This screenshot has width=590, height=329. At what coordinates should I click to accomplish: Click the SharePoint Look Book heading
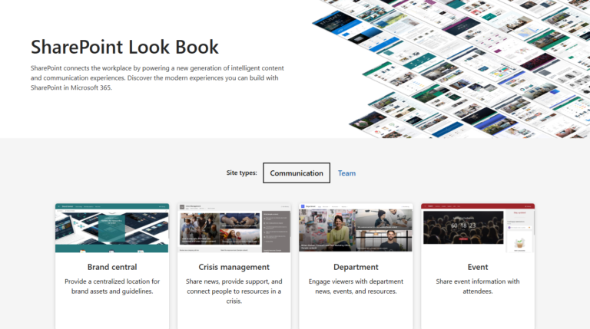124,47
